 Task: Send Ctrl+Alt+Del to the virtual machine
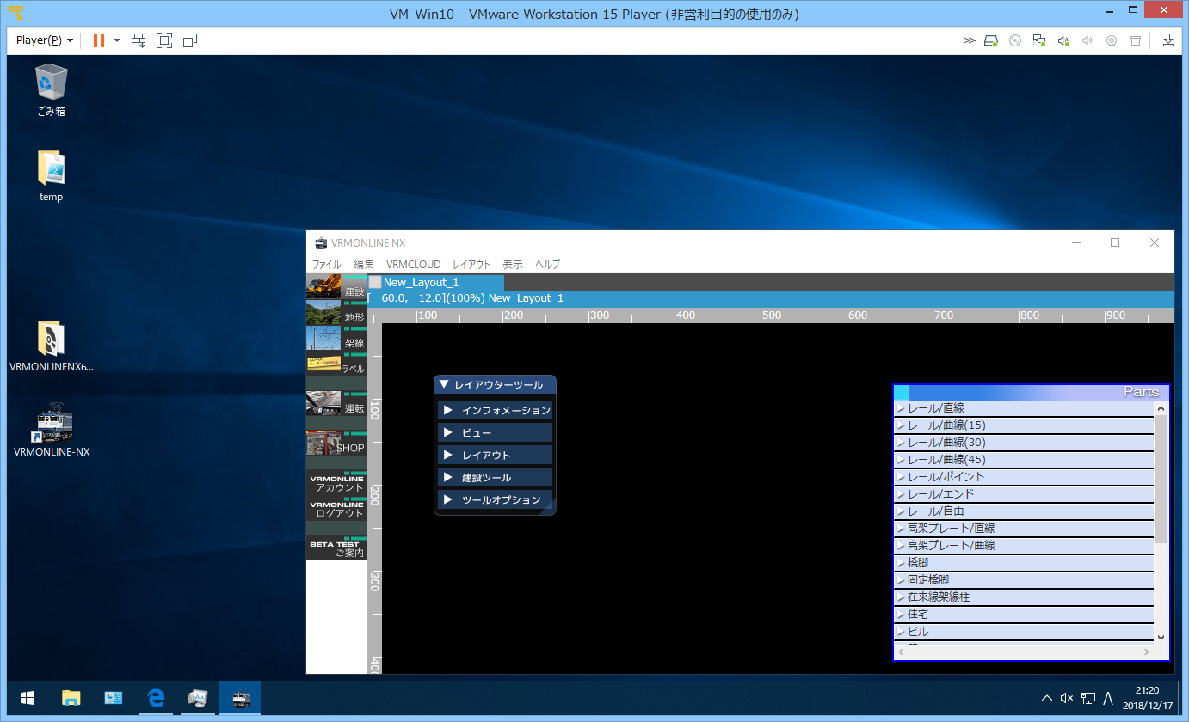[139, 40]
